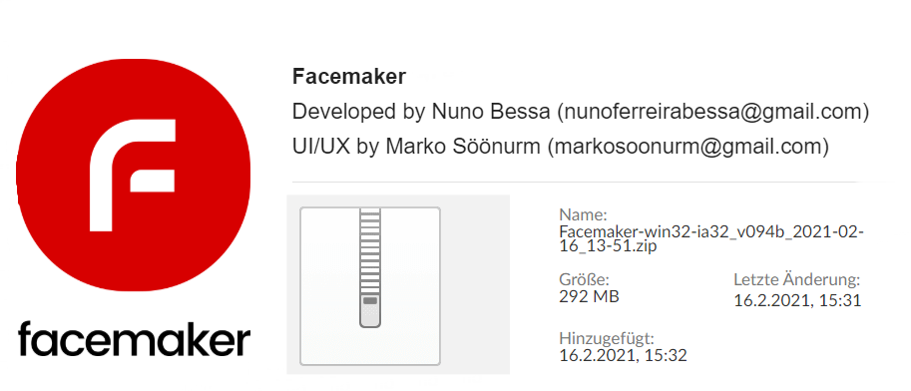Click the zip archive file icon
The image size is (911, 391).
370,286
